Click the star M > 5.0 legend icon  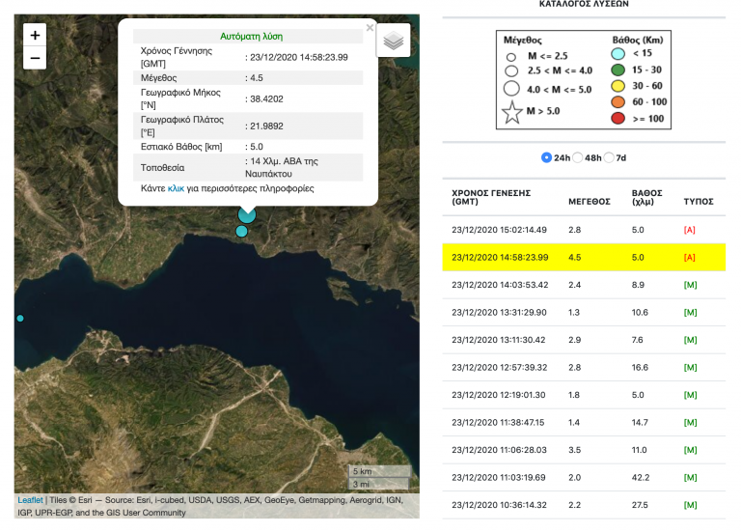pos(511,113)
